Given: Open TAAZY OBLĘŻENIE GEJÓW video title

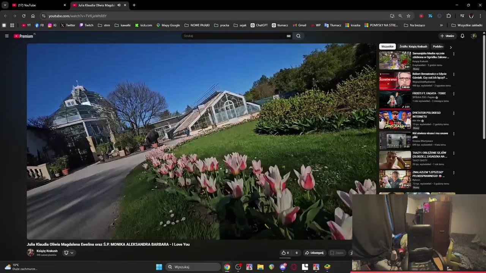Looking at the screenshot, I should coord(430,155).
